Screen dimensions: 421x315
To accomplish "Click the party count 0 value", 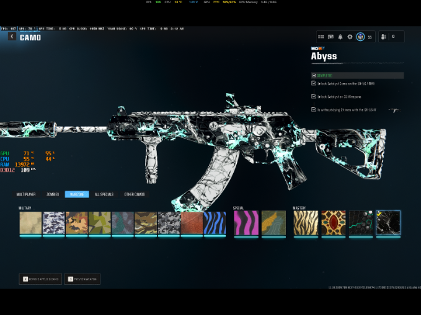I will 393,37.
